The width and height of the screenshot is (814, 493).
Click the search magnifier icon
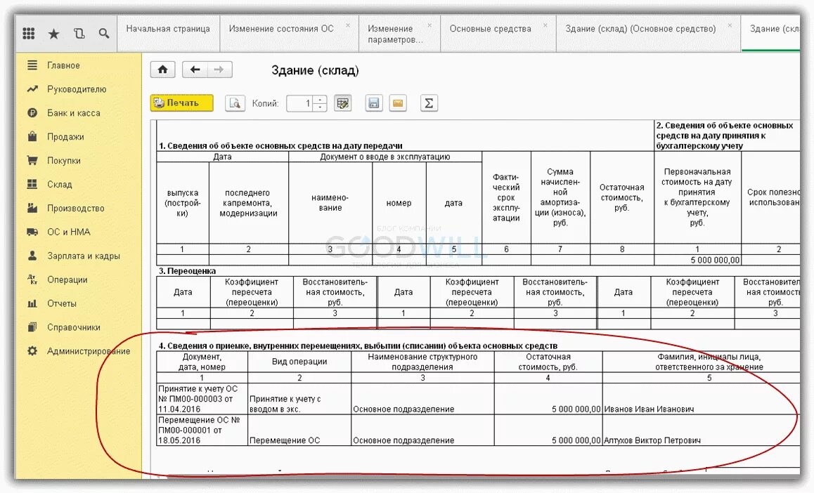coord(104,34)
